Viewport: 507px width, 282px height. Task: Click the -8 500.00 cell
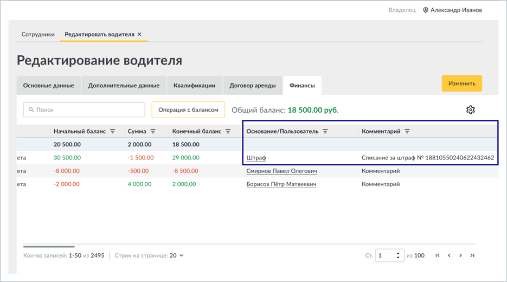[x=185, y=171]
